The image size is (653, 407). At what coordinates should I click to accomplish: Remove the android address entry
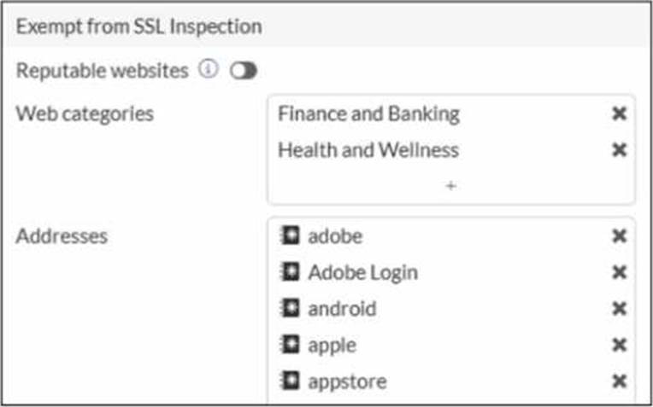pos(620,309)
